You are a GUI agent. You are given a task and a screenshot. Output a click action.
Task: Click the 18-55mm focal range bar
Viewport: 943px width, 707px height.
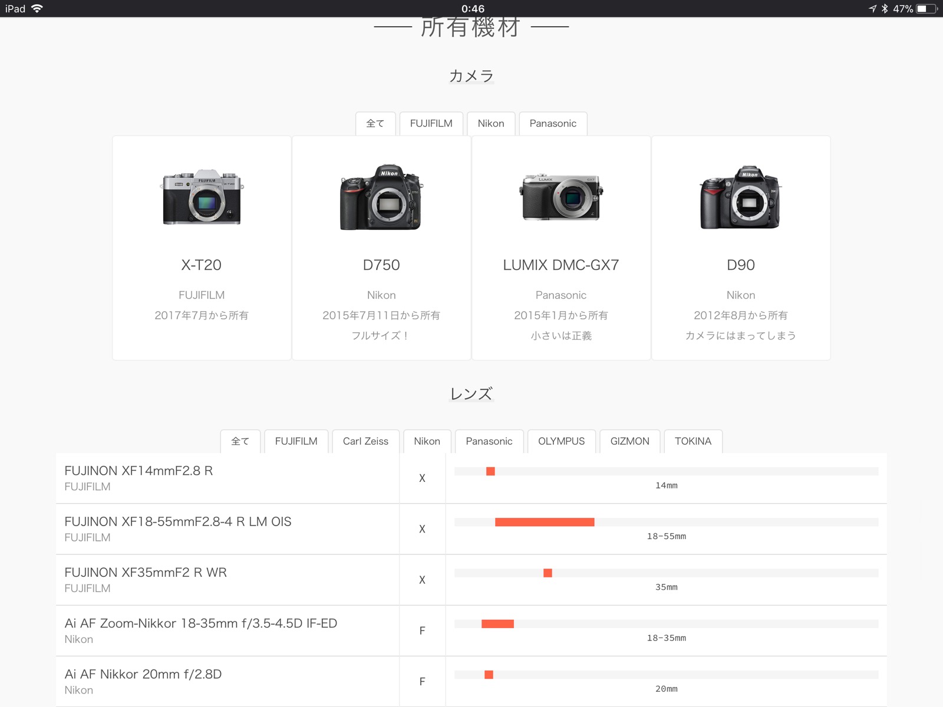[544, 522]
